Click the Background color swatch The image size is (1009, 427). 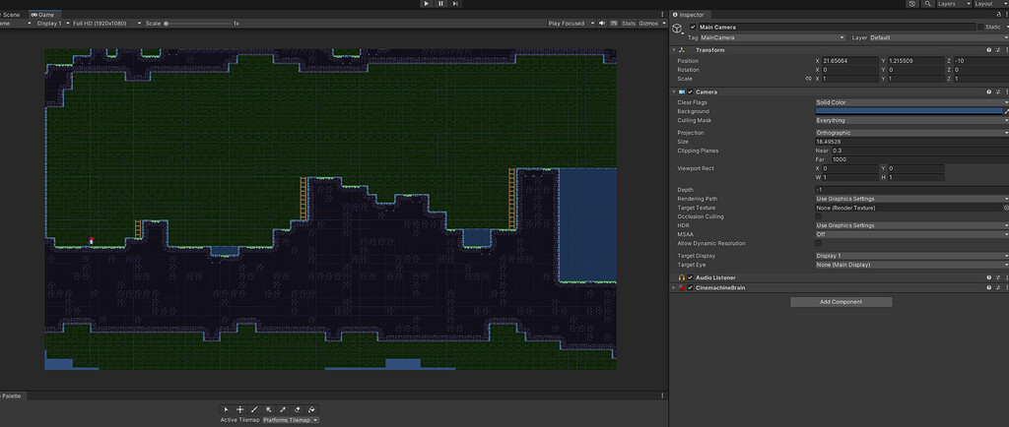pyautogui.click(x=908, y=111)
